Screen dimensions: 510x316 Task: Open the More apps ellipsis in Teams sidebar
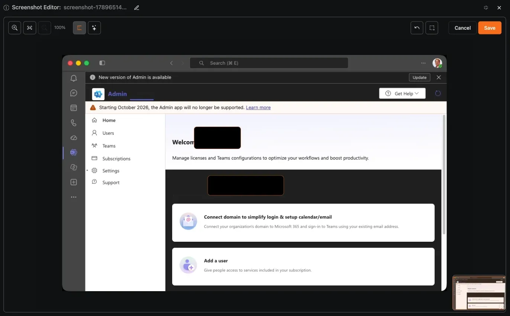coord(74,197)
